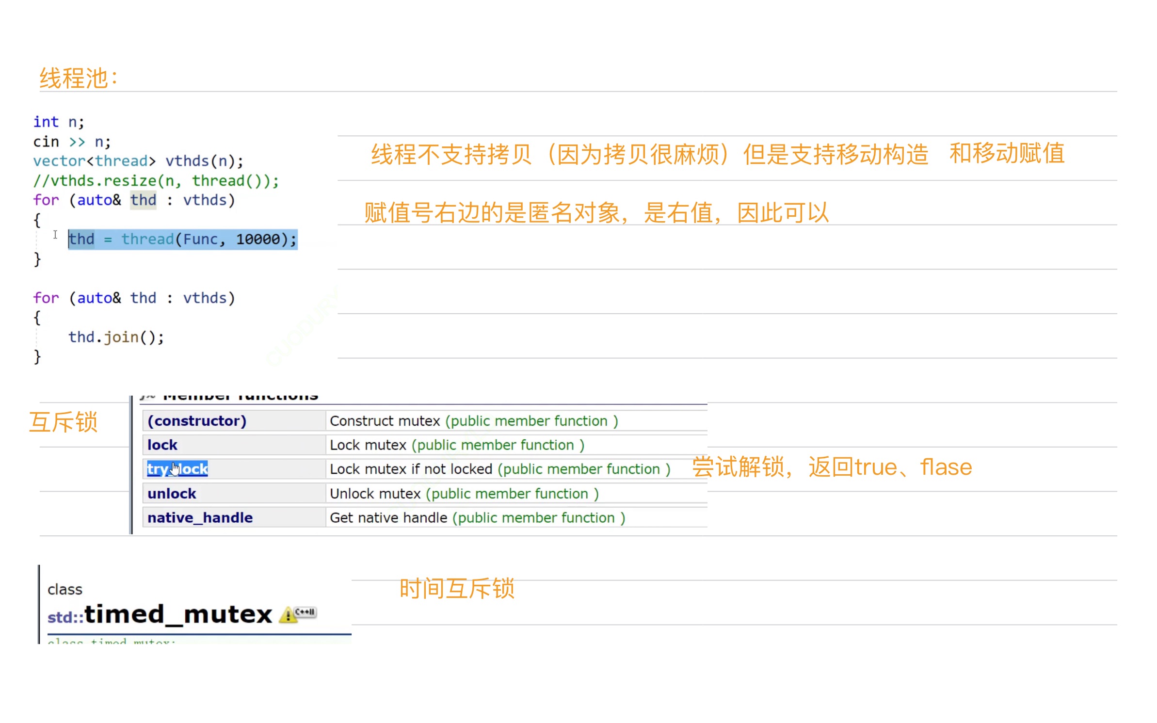This screenshot has width=1157, height=723.
Task: Click the 'Lock mutex if not locked' description
Action: tap(411, 469)
